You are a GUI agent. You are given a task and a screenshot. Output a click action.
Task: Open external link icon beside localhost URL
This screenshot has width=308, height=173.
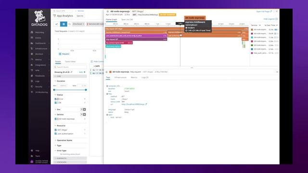(x=146, y=104)
